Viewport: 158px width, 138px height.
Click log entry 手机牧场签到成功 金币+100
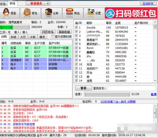click(x=30, y=110)
